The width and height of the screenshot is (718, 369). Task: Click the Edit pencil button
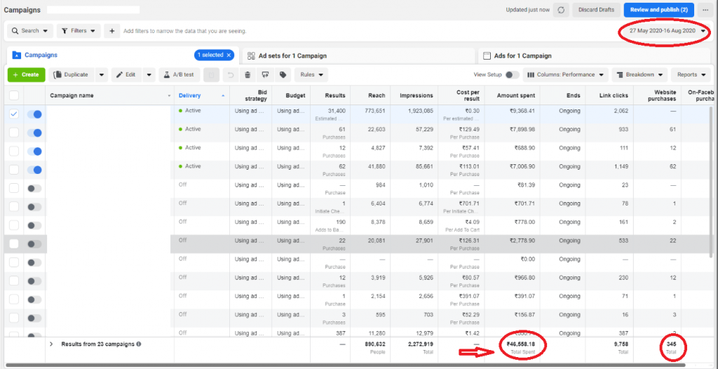click(126, 75)
